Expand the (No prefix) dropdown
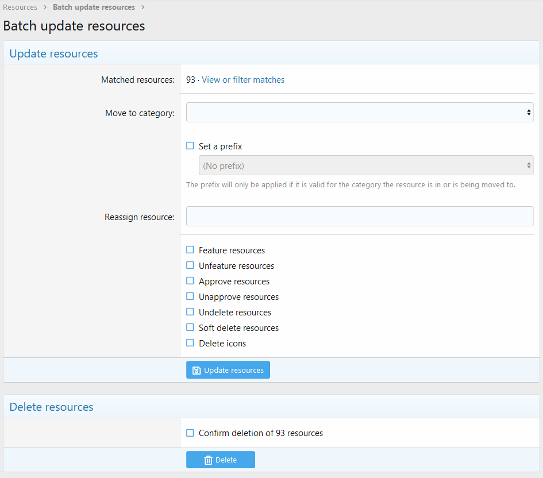Image resolution: width=543 pixels, height=478 pixels. click(x=365, y=165)
